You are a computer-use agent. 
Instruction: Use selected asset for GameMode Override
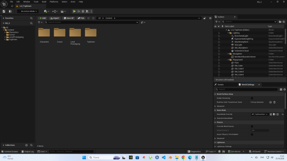coord(271,114)
